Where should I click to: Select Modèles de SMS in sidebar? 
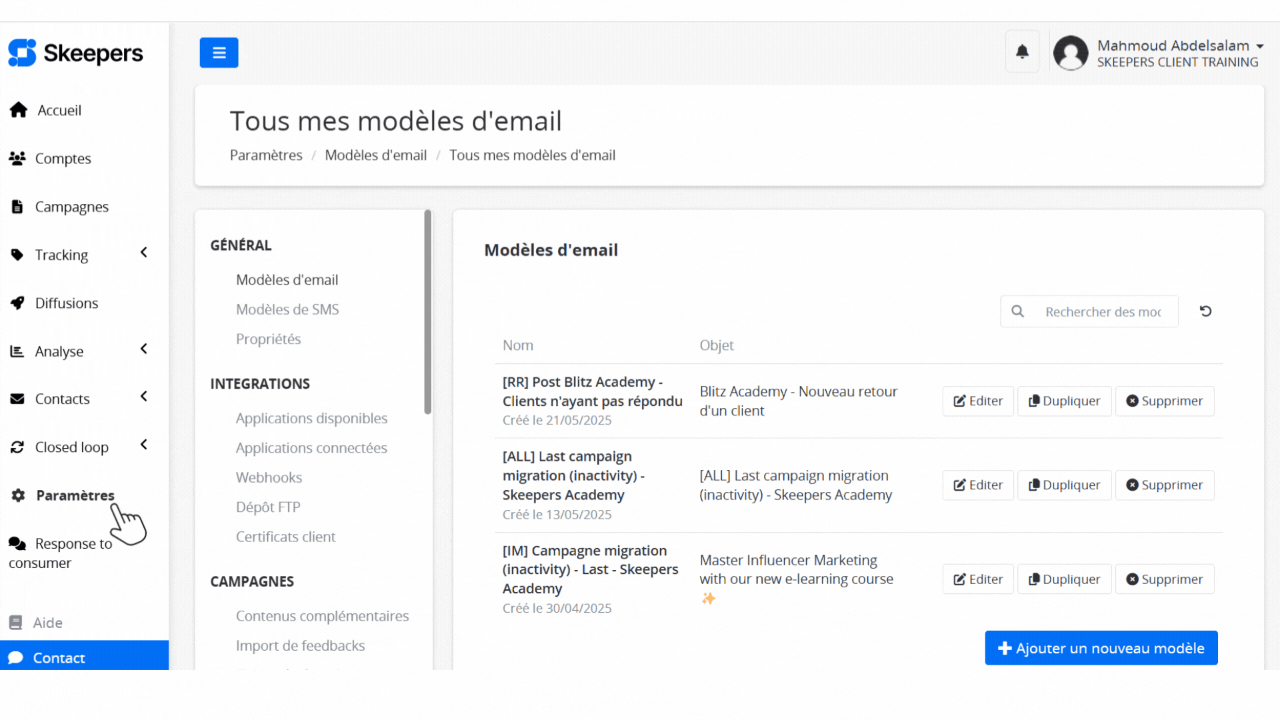coord(287,309)
